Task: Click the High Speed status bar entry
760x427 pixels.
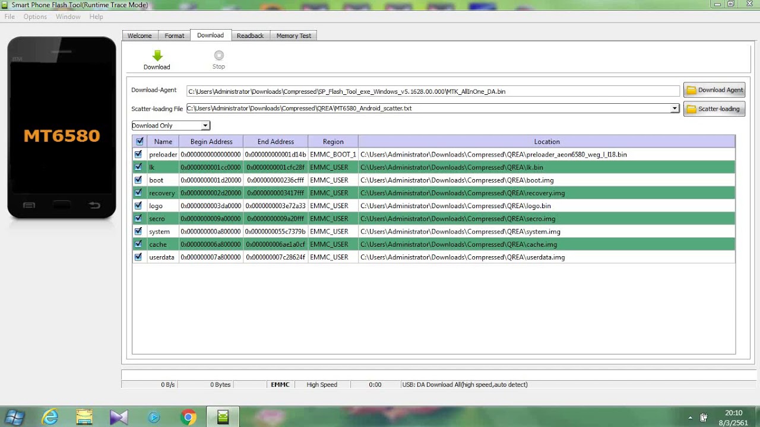Action: pos(322,384)
